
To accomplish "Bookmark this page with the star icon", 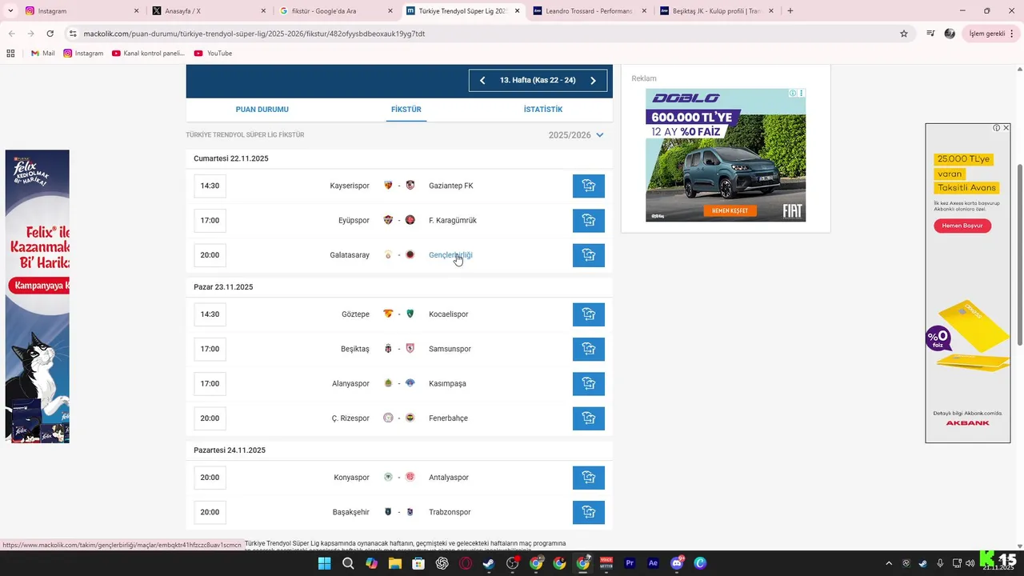I will (904, 34).
